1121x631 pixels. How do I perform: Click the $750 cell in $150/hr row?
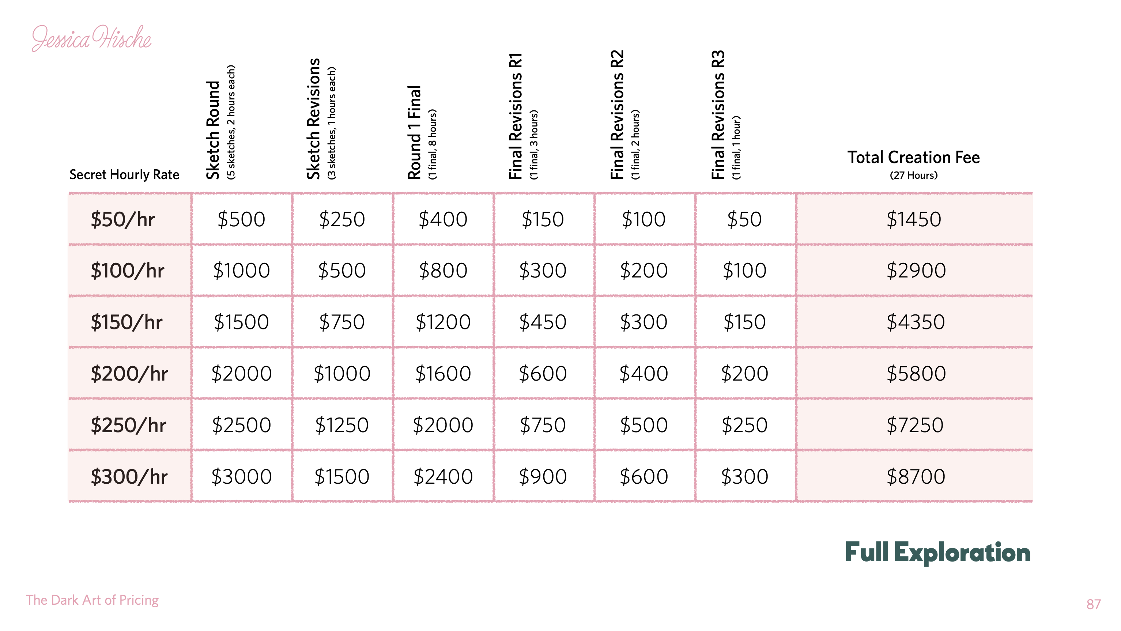tap(342, 322)
